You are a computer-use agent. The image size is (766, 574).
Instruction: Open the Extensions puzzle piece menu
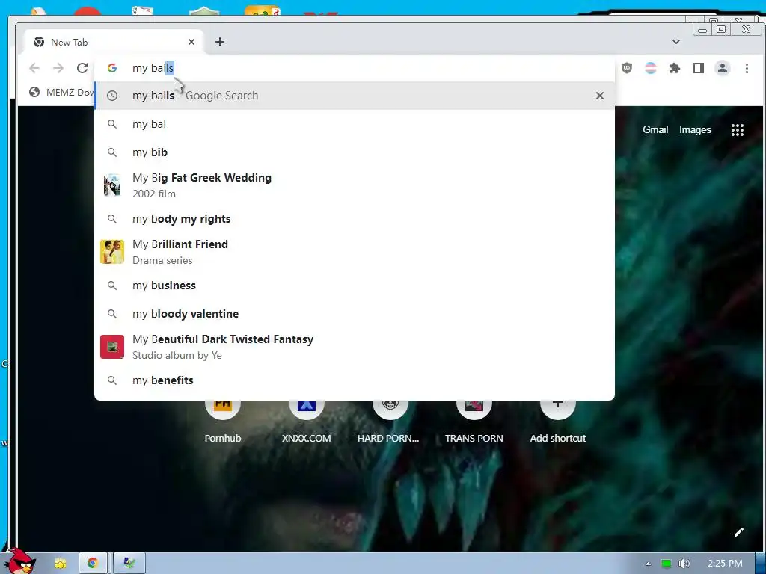coord(675,68)
